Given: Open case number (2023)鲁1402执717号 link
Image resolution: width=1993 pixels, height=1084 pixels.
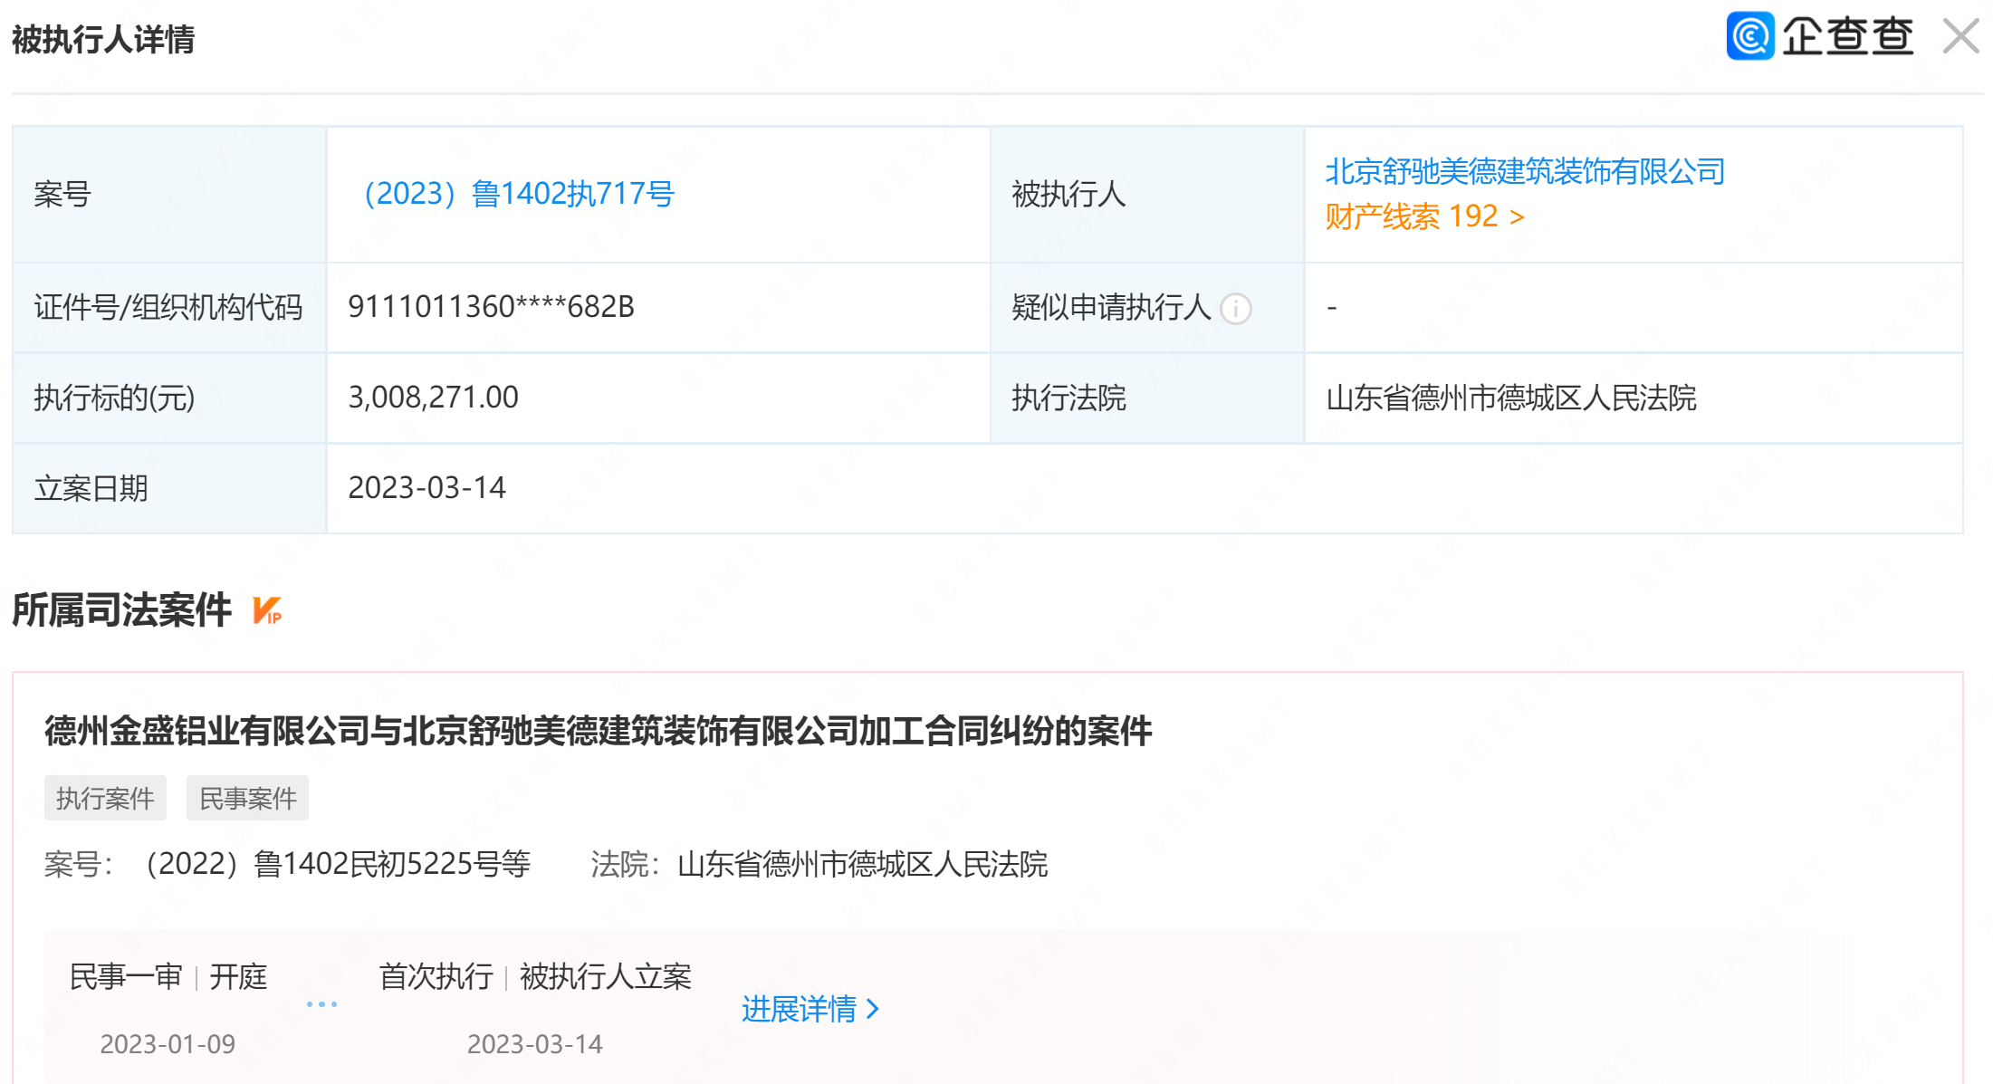Looking at the screenshot, I should click(x=518, y=194).
